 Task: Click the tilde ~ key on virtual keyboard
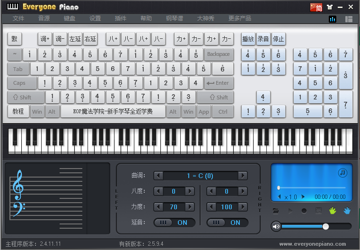15,54
